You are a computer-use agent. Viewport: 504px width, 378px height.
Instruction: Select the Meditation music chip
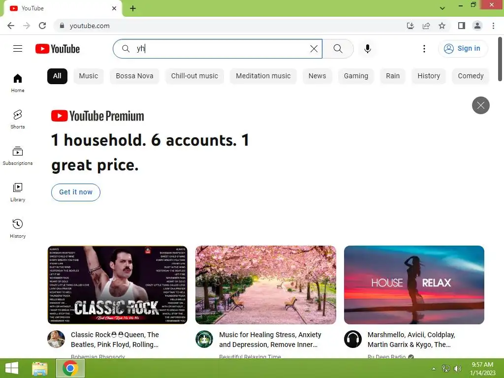coord(263,76)
